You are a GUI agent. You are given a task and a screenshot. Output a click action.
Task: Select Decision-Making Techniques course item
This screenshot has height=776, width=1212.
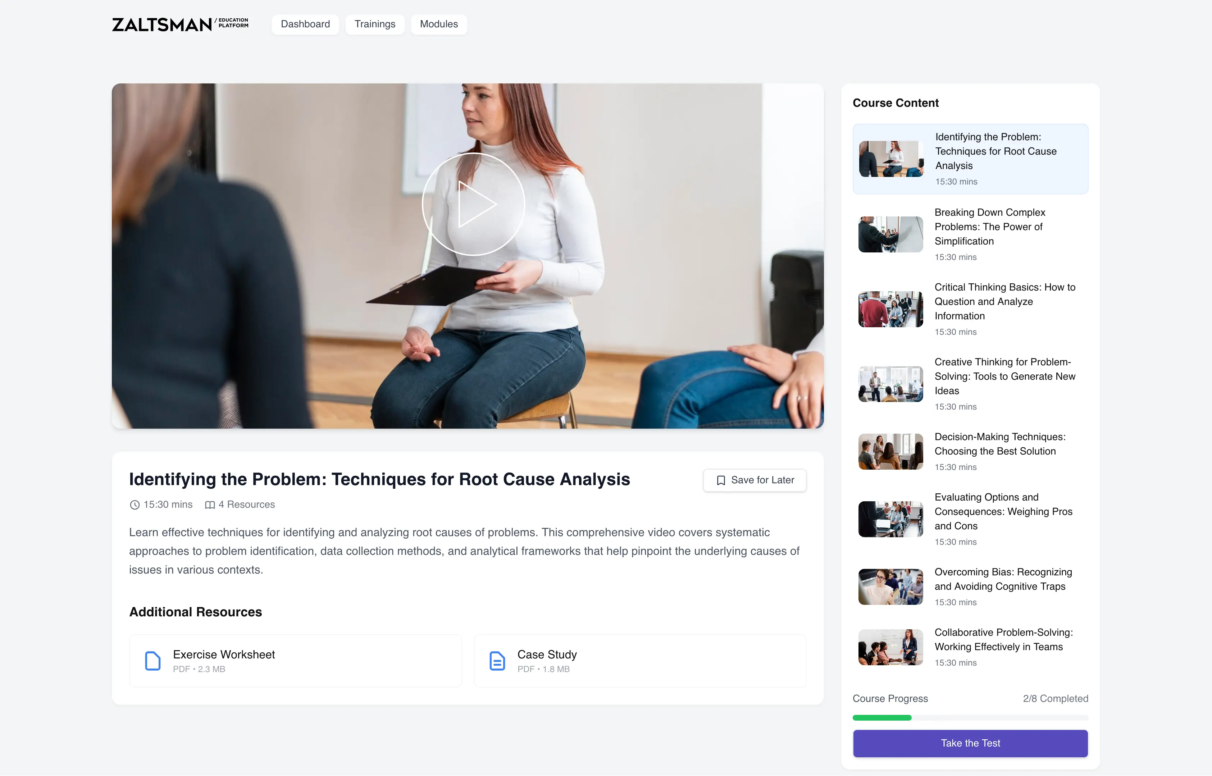click(970, 450)
